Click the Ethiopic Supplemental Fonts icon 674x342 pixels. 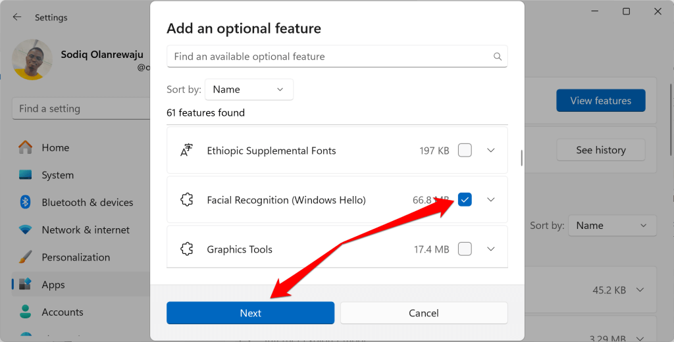[x=187, y=151]
